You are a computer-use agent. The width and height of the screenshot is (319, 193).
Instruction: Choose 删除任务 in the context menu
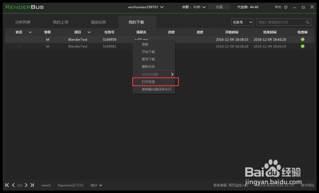(148, 66)
